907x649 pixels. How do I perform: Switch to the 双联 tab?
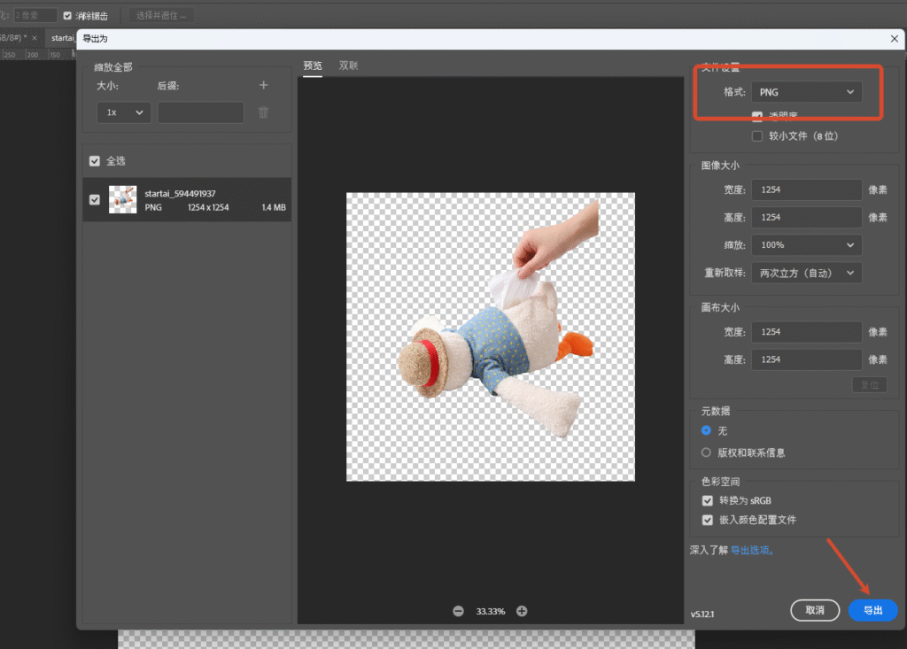[x=348, y=66]
